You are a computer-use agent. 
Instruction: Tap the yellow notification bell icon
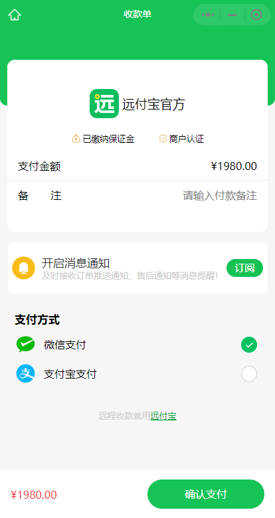coord(23,268)
